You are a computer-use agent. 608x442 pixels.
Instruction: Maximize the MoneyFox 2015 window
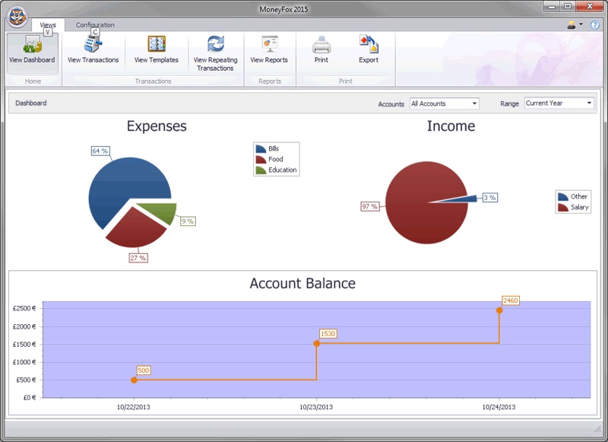pyautogui.click(x=568, y=7)
